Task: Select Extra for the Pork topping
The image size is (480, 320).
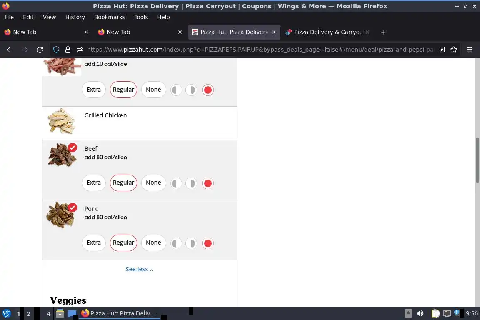Action: (93, 243)
